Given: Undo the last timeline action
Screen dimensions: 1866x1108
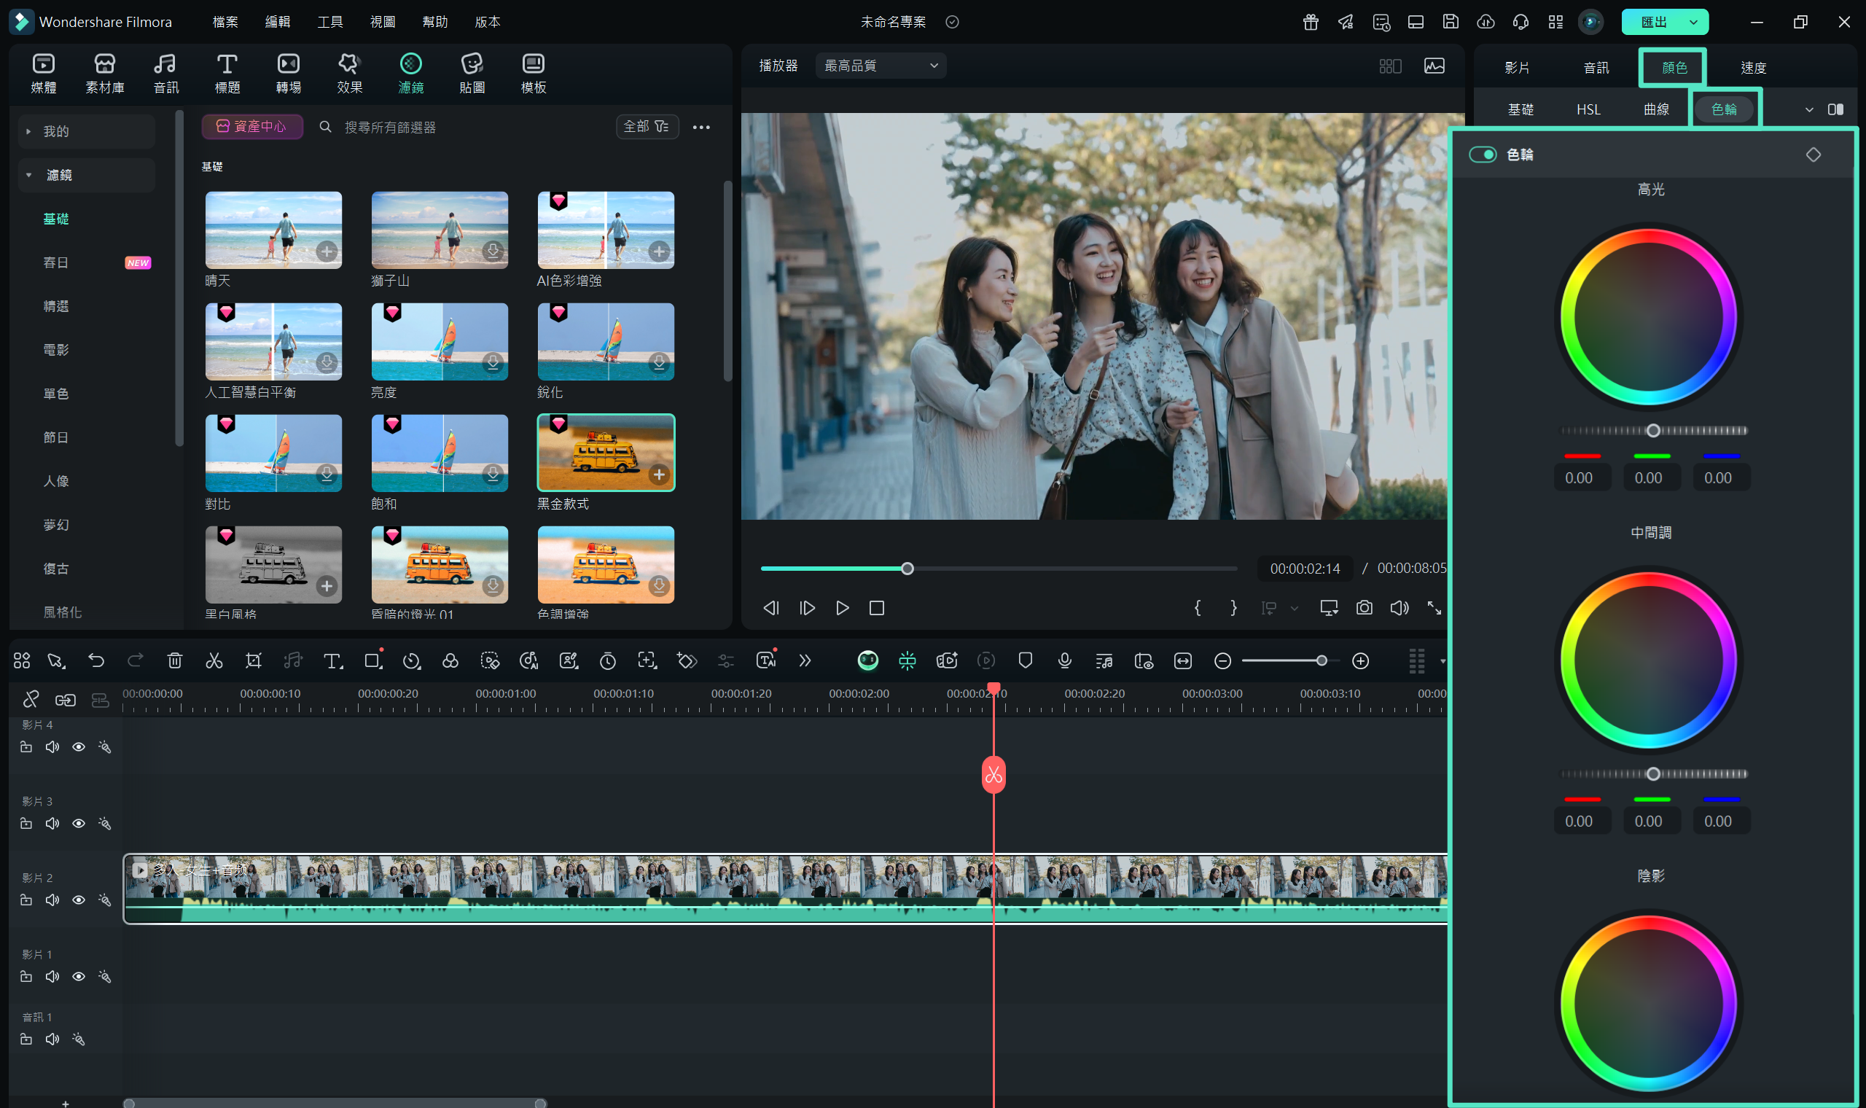Looking at the screenshot, I should tap(95, 660).
